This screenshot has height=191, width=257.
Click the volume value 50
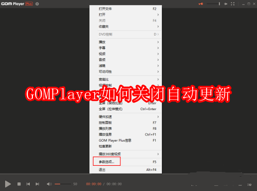[75, 184]
